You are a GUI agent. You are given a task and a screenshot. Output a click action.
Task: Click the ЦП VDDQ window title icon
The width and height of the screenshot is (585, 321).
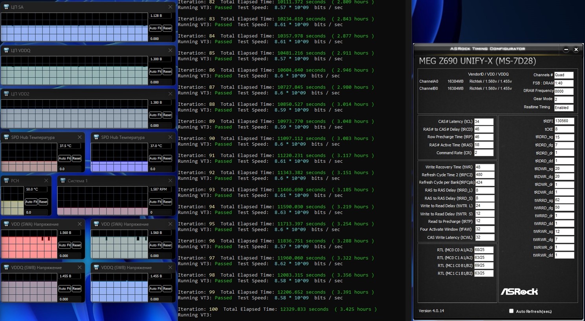click(6, 50)
